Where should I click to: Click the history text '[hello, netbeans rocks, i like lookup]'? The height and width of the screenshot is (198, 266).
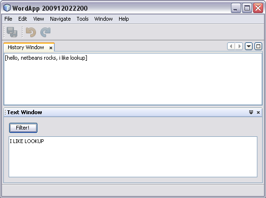[46, 58]
